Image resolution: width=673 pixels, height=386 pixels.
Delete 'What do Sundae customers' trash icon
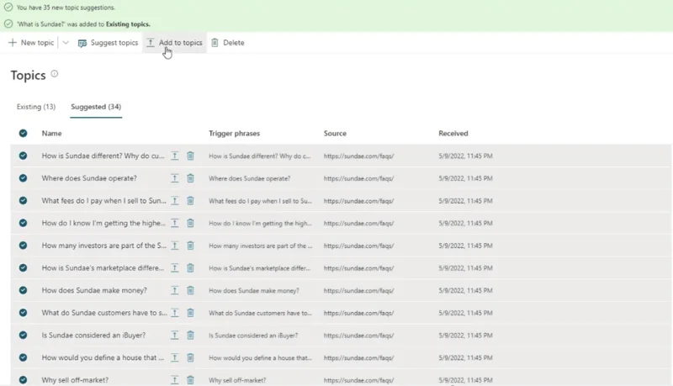190,313
